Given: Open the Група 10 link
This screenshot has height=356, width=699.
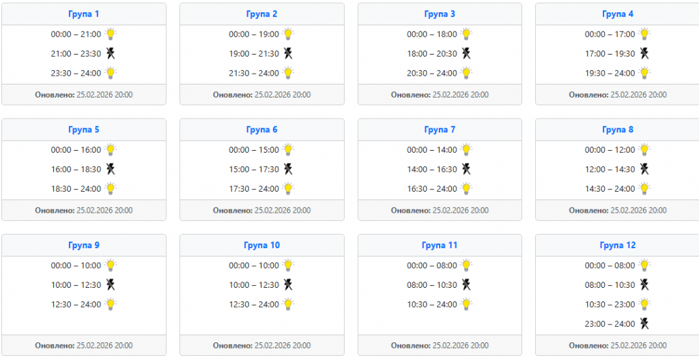Looking at the screenshot, I should (261, 246).
